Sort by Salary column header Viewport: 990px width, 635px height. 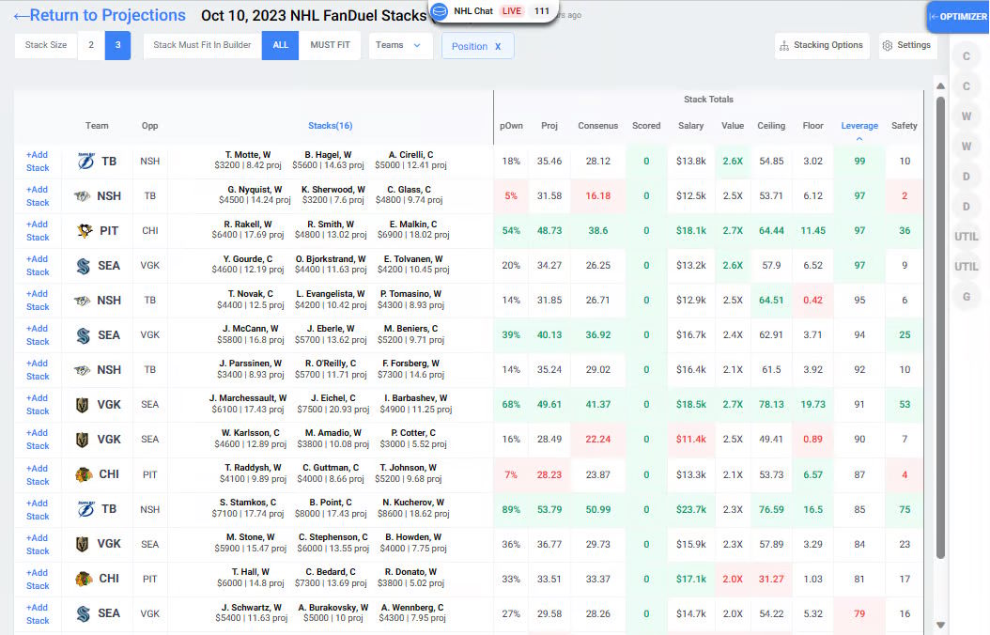coord(690,126)
